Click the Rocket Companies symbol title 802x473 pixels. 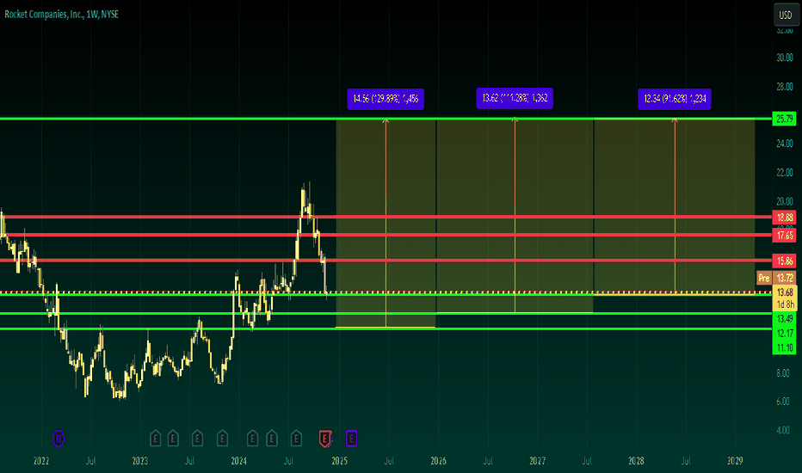(62, 15)
